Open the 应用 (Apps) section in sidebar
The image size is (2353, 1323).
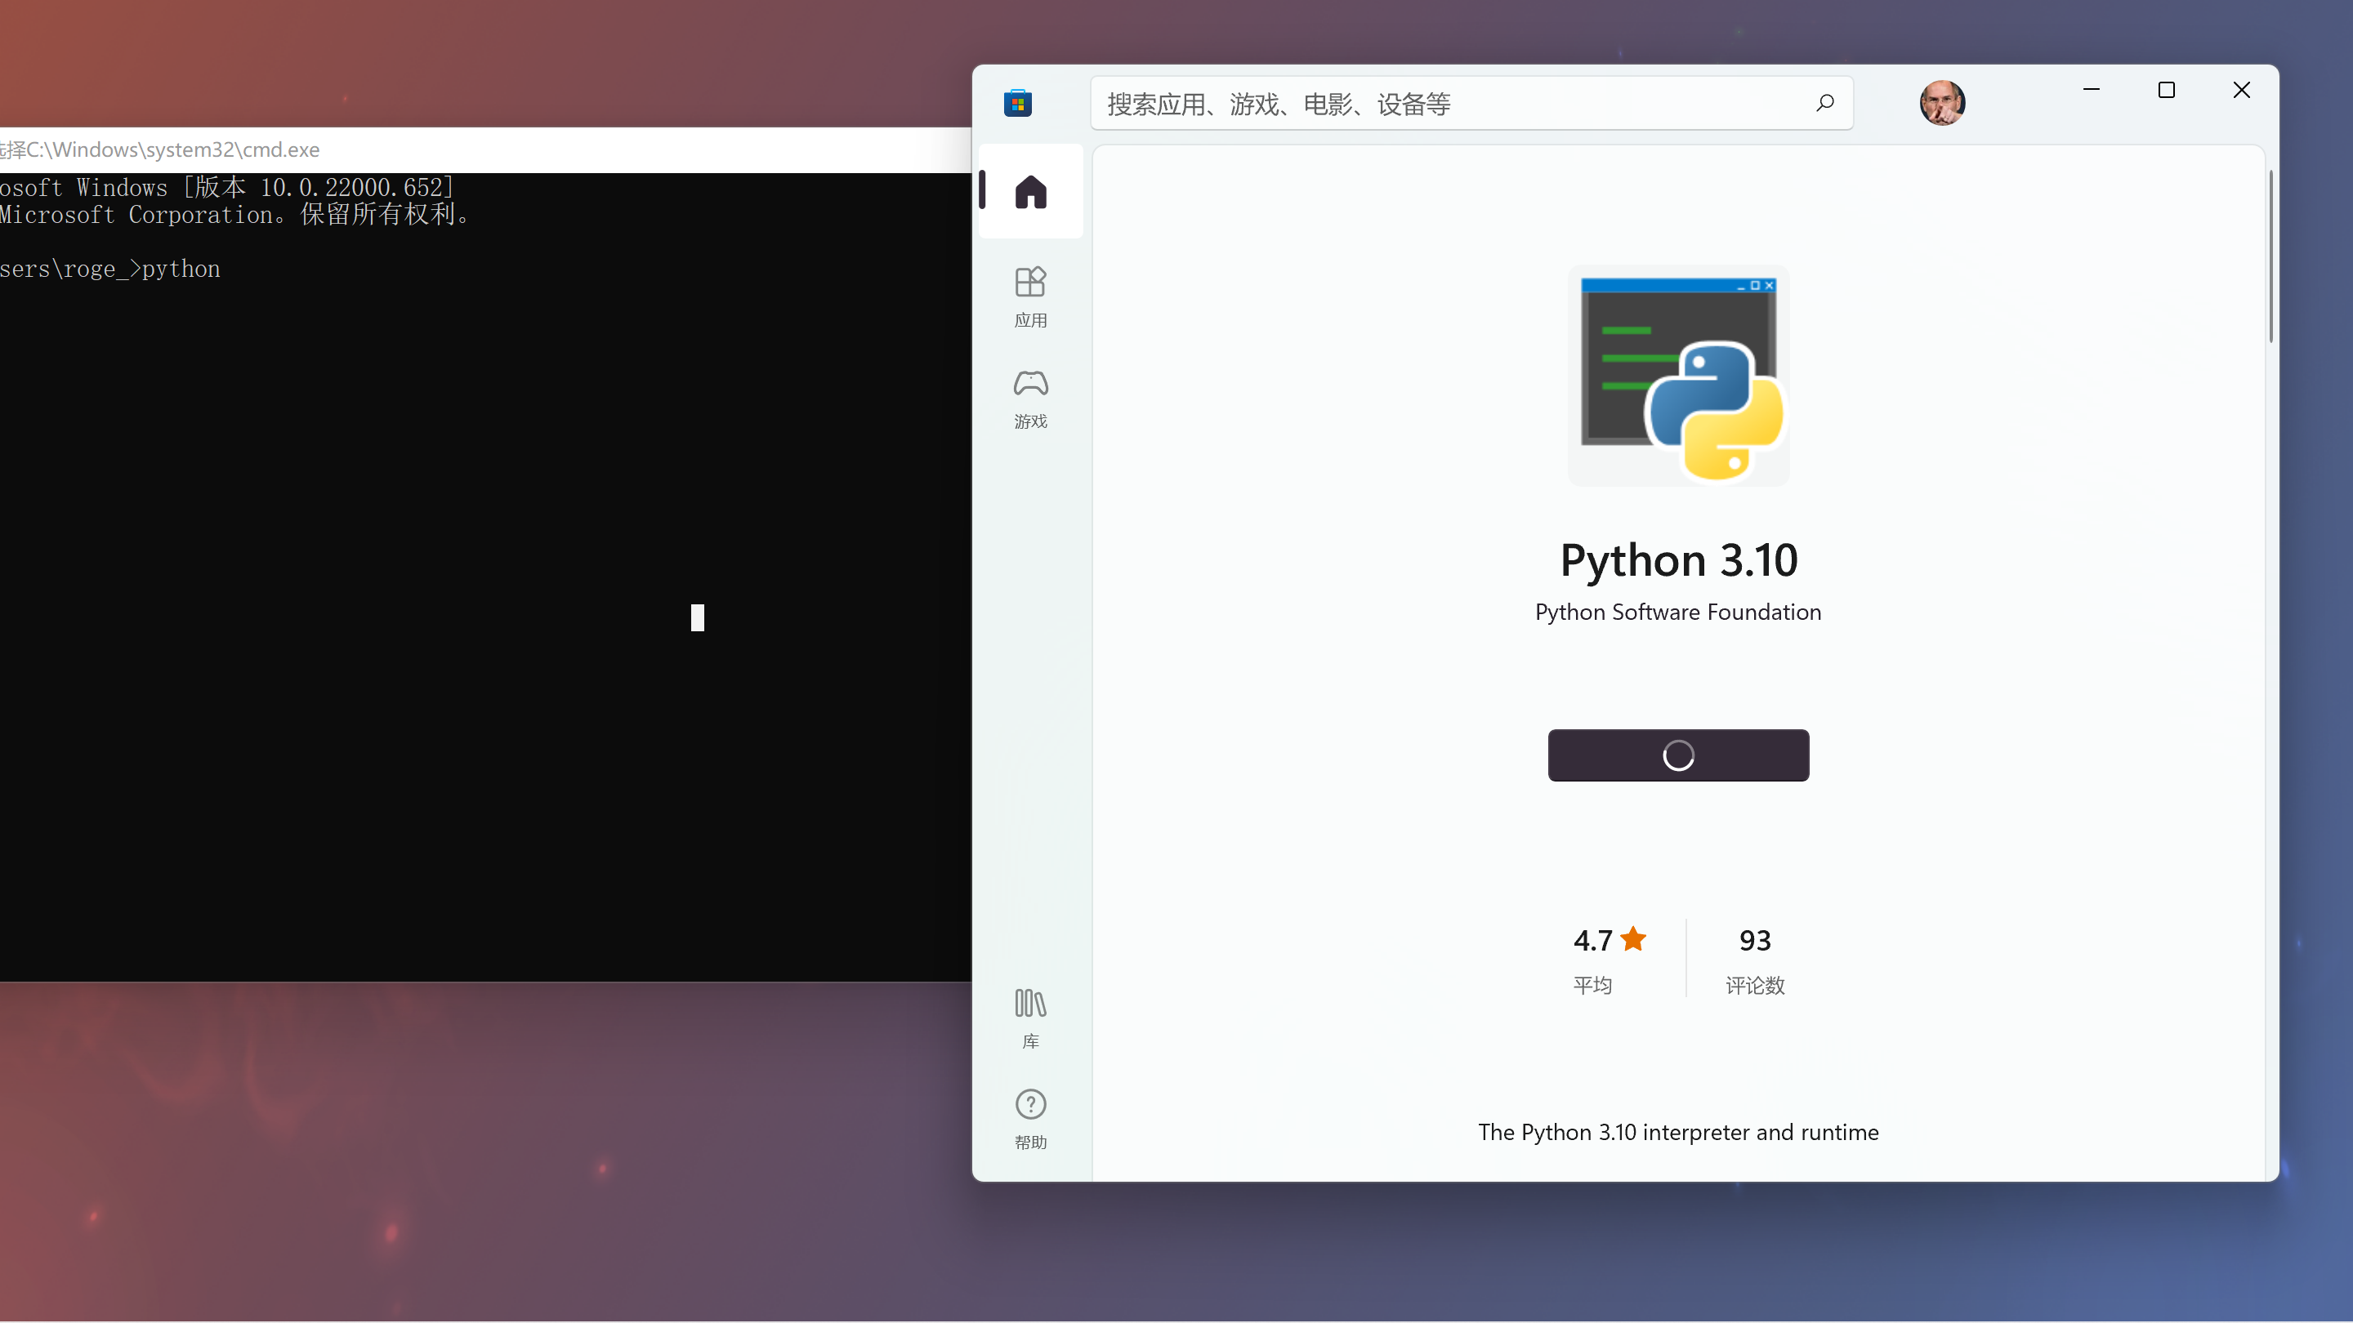pos(1030,297)
